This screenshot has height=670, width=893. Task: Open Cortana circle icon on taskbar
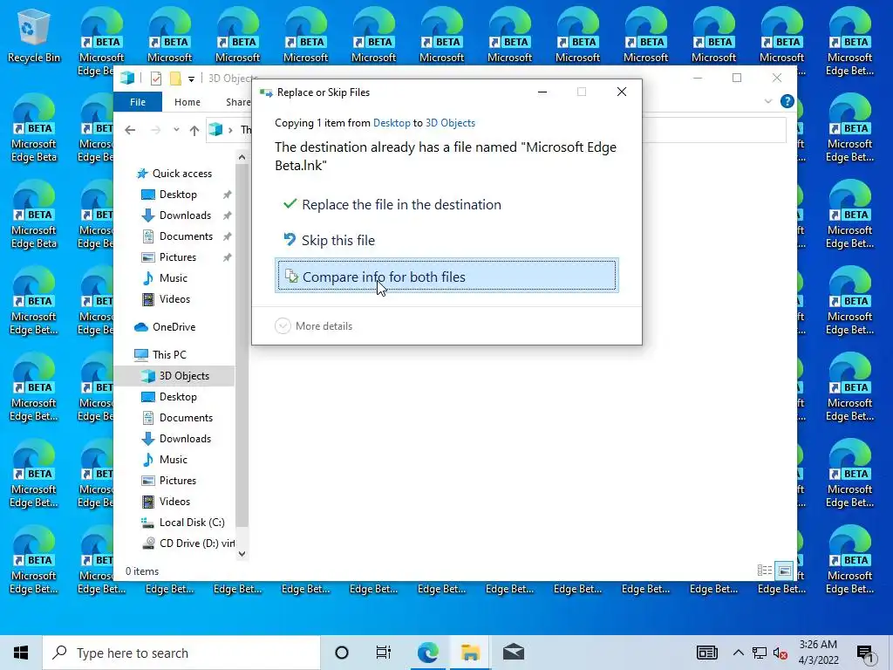coord(342,653)
